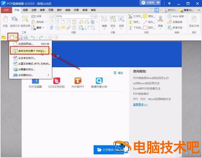The image size is (202, 158).
Task: Select the Hand (手型) tool
Action: pos(5,21)
